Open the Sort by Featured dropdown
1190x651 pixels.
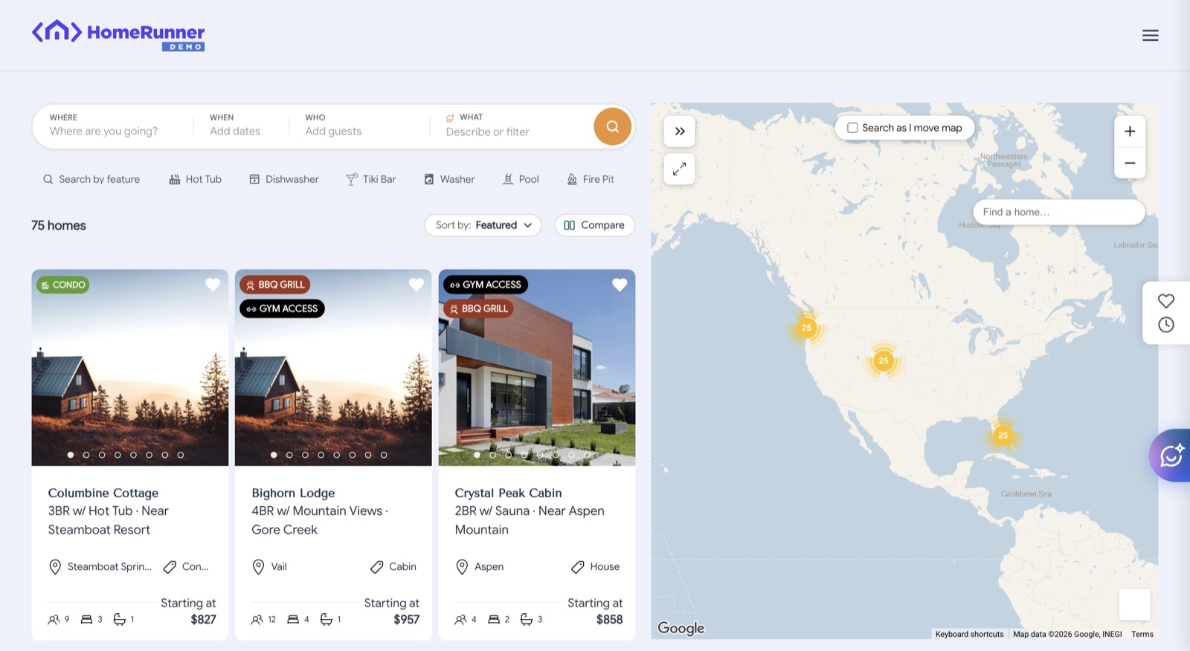tap(483, 225)
